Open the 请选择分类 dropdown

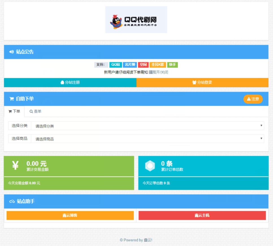(x=148, y=126)
